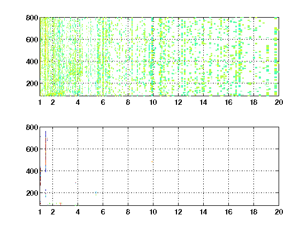Click the 1 tick label under top plot
The height and width of the screenshot is (231, 308).
40,102
